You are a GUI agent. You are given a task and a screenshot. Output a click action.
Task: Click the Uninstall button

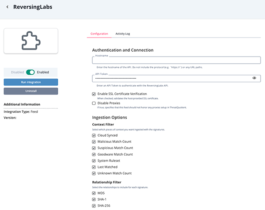(31, 91)
